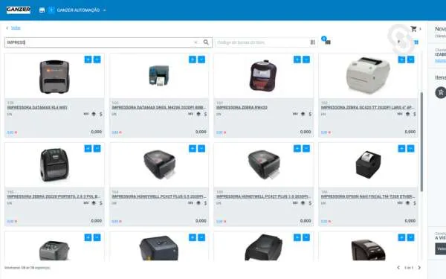Expand options on Honeywell PC42T Plus 1.0
The width and height of the screenshot is (446, 279).
[x=306, y=148]
